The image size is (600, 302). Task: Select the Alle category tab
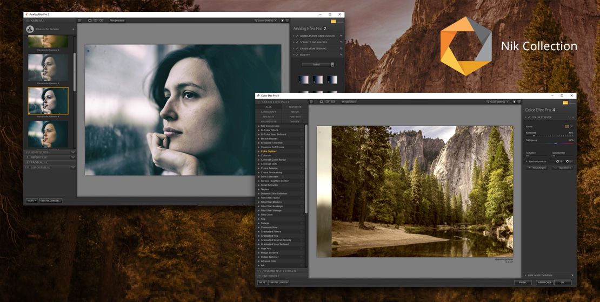pyautogui.click(x=268, y=107)
